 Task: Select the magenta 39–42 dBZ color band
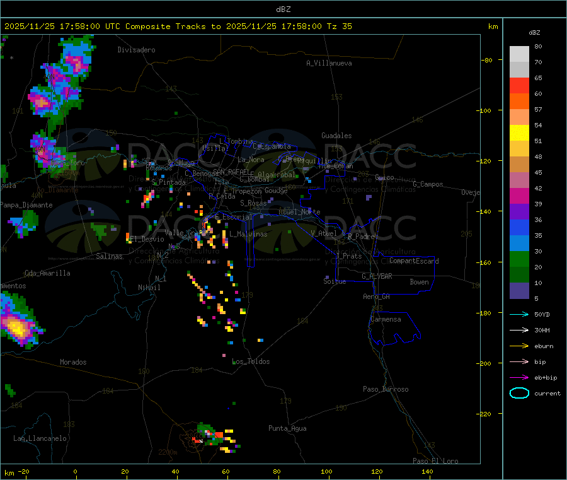click(x=519, y=196)
